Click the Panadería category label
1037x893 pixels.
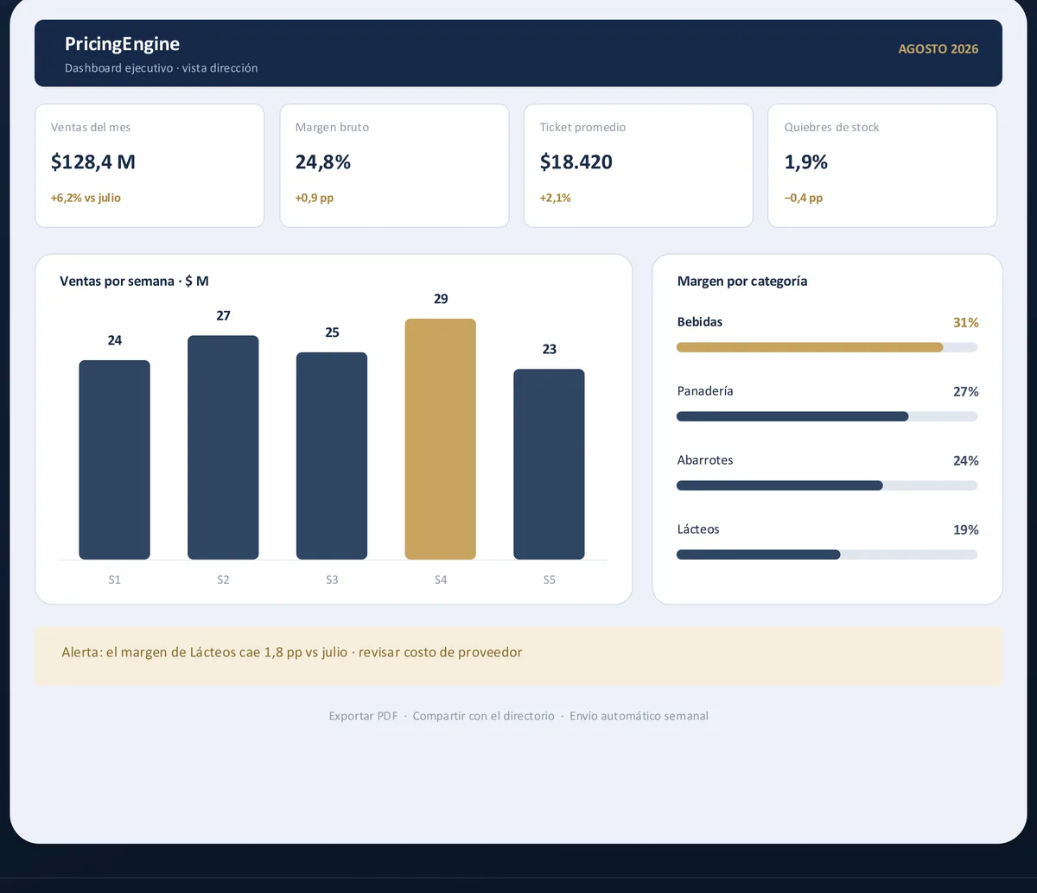point(705,391)
